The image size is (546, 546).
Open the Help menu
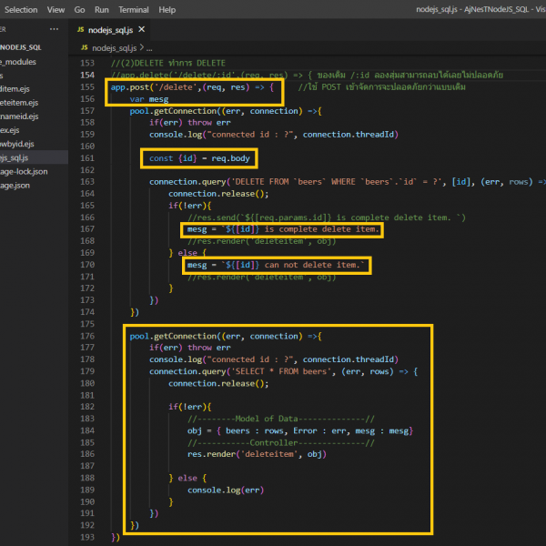(x=167, y=9)
